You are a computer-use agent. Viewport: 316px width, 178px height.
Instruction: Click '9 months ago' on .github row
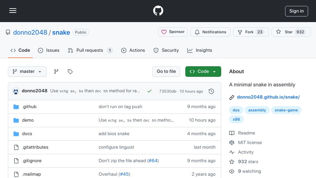201,106
